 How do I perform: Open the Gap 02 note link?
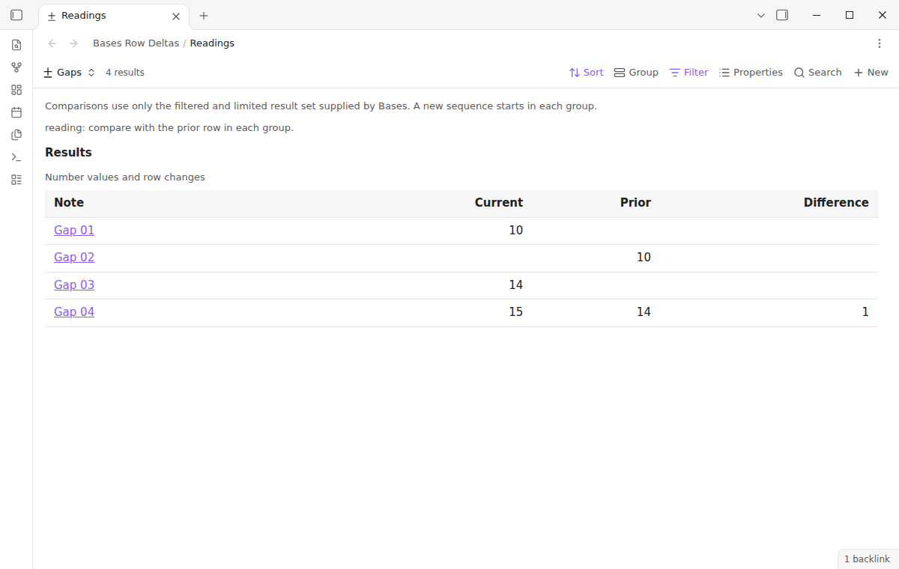pos(74,258)
